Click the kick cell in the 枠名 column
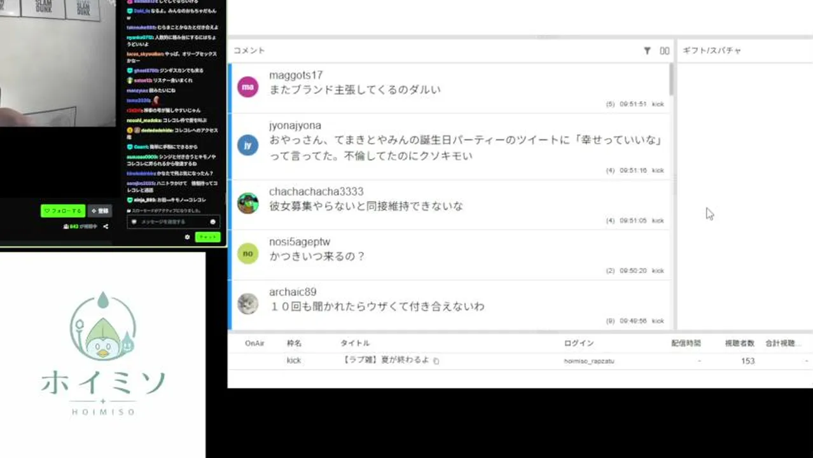 pos(294,361)
